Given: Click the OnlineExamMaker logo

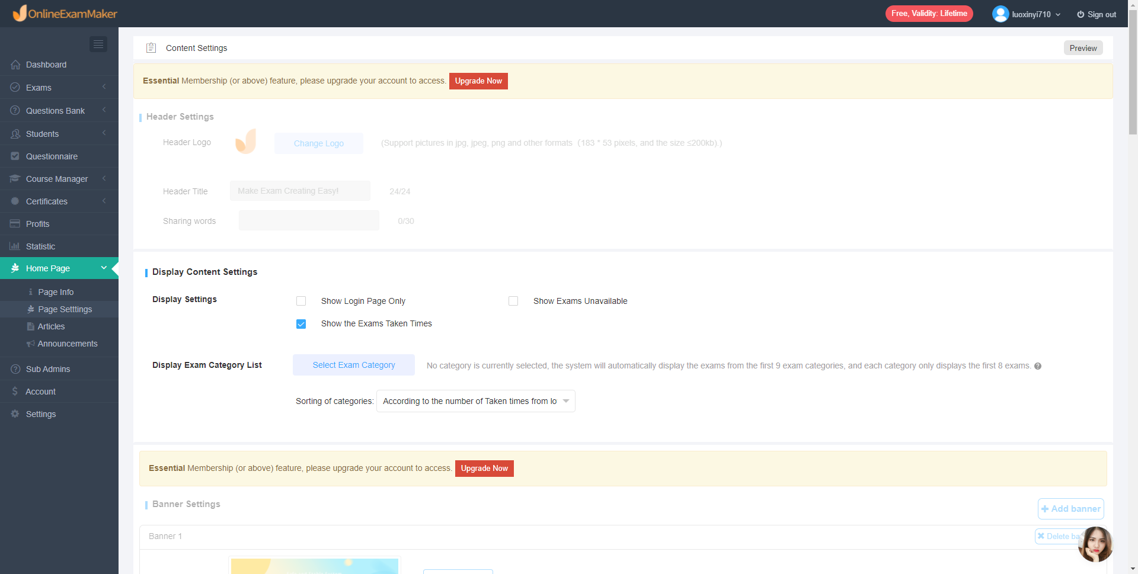Looking at the screenshot, I should pos(65,13).
